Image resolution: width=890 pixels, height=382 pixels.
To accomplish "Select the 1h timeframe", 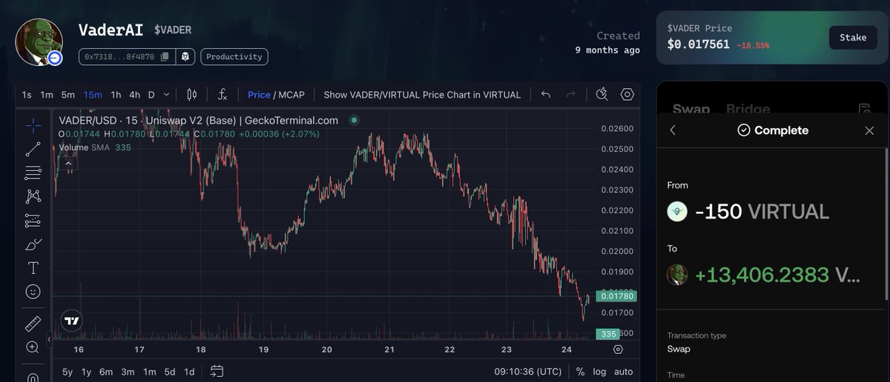I will 116,95.
